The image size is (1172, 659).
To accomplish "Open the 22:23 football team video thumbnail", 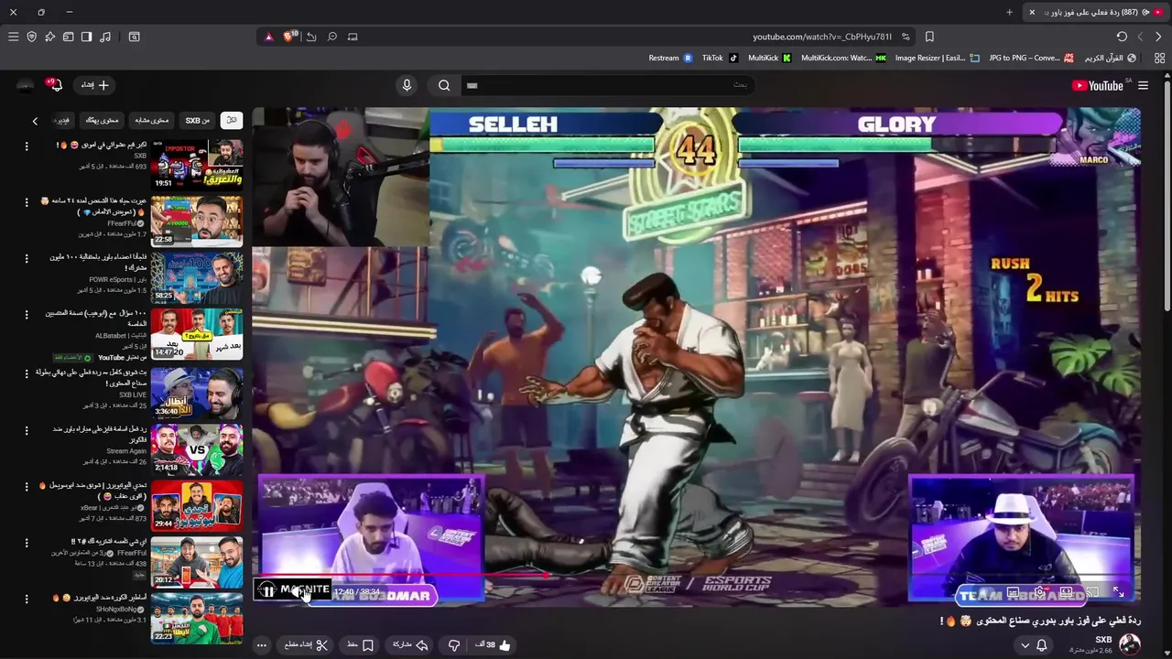I will coord(197,619).
